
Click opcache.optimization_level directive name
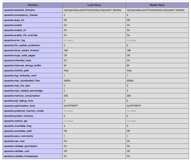19,106
